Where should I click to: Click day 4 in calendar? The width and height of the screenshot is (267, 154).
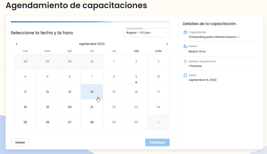coord(25,77)
